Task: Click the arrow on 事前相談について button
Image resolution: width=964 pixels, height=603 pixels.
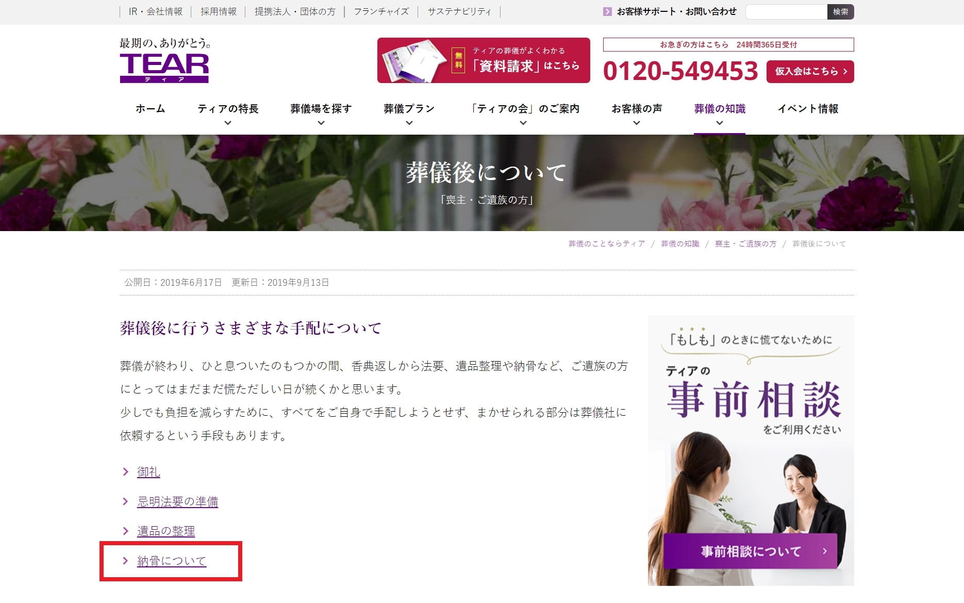Action: [825, 551]
